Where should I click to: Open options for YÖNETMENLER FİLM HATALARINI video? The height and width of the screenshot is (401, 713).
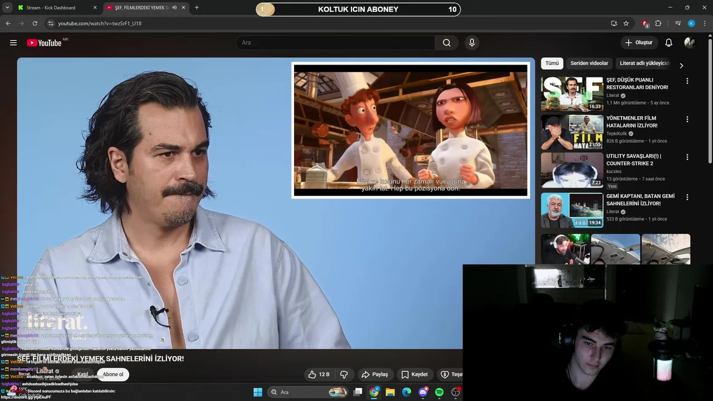pyautogui.click(x=687, y=119)
